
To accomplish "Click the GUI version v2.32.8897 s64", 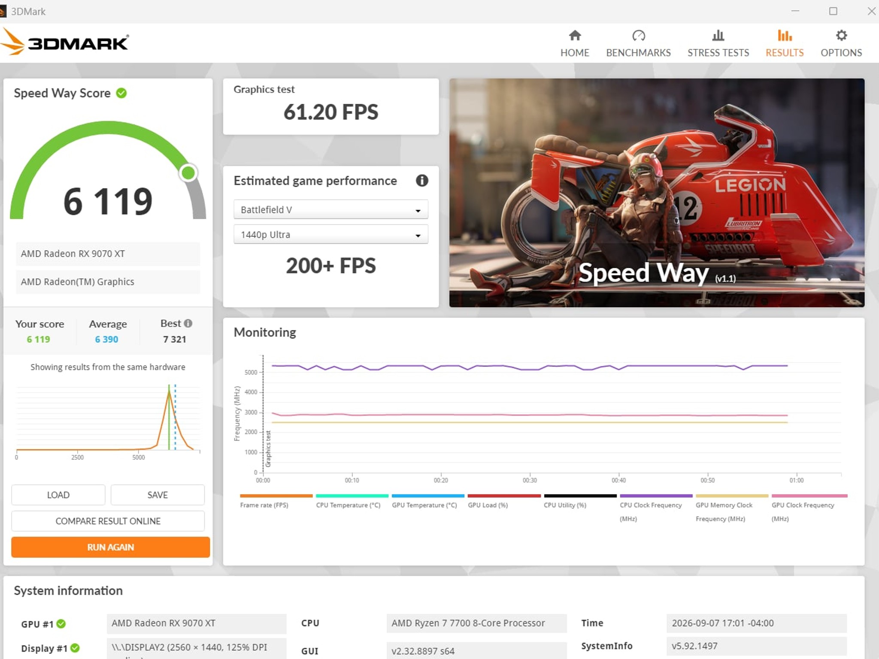I will [476, 650].
